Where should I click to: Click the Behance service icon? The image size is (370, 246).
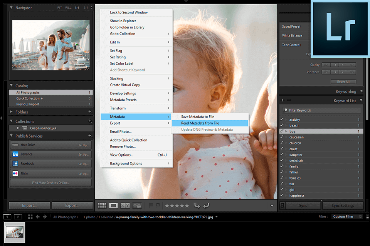click(x=15, y=154)
